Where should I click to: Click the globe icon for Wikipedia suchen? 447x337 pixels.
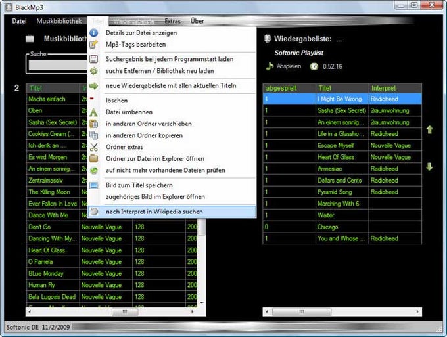[x=95, y=212]
